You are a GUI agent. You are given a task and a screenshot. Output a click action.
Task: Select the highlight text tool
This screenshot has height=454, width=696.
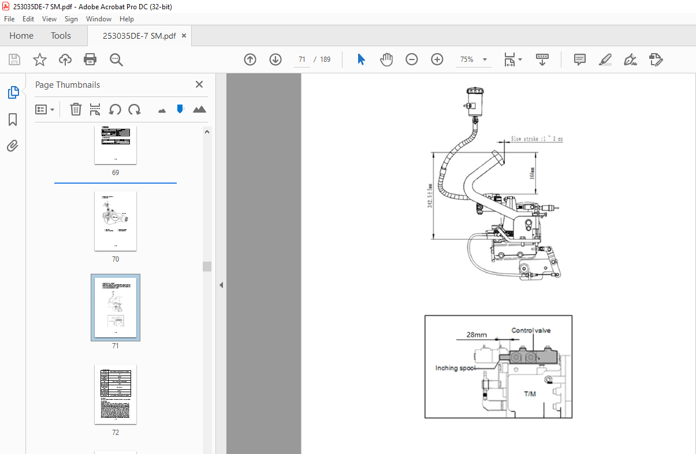[x=605, y=59]
